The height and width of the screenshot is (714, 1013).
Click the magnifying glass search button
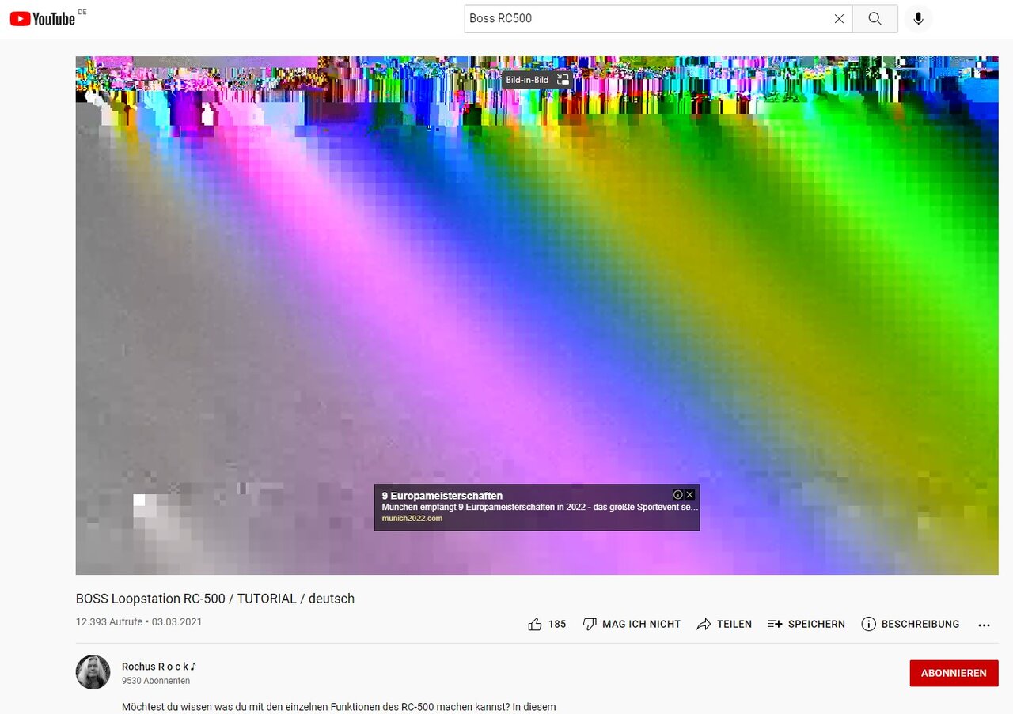pos(875,18)
